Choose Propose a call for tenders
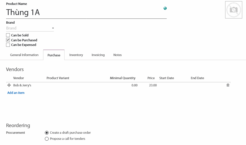The image size is (246, 145). coord(47,139)
